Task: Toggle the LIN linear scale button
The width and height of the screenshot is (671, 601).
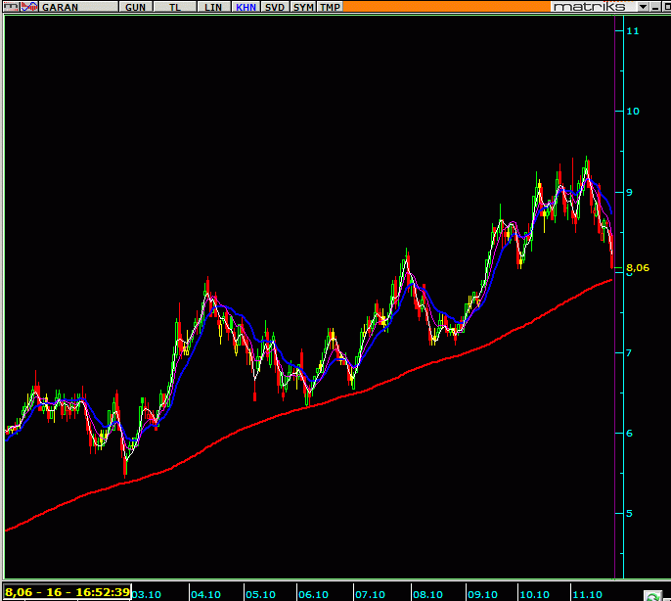Action: (x=212, y=7)
